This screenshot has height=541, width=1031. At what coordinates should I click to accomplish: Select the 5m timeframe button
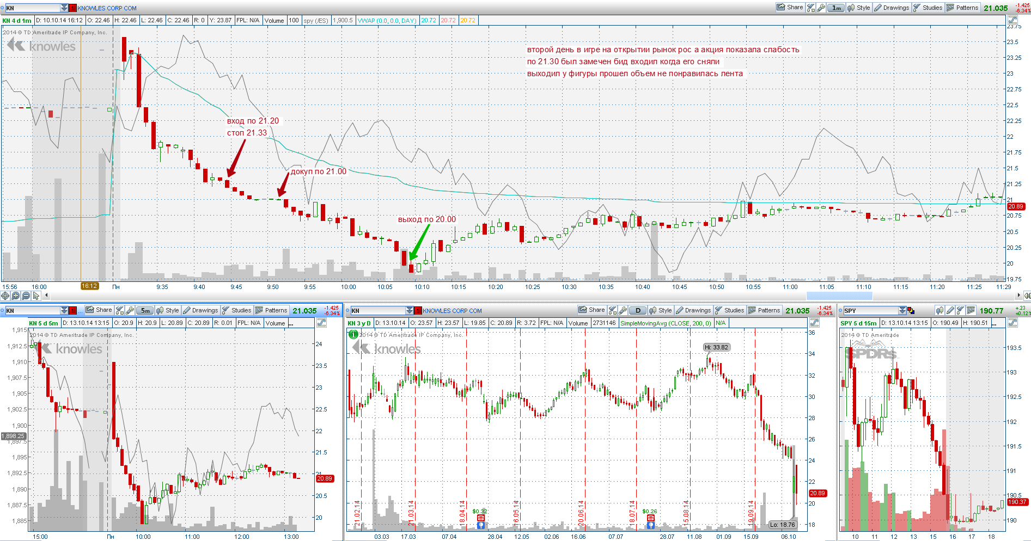144,310
